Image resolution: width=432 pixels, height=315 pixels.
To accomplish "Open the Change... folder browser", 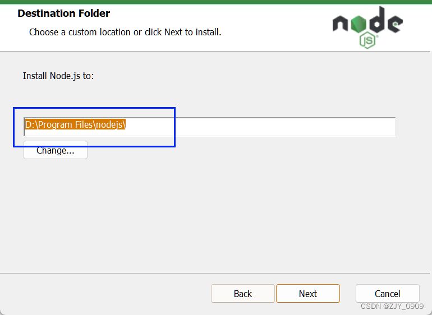I will point(56,150).
